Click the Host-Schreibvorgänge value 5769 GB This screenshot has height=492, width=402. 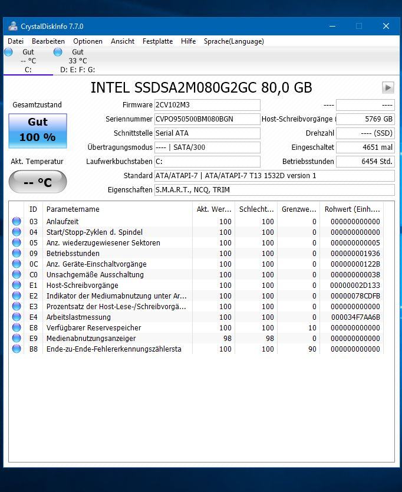pos(365,119)
